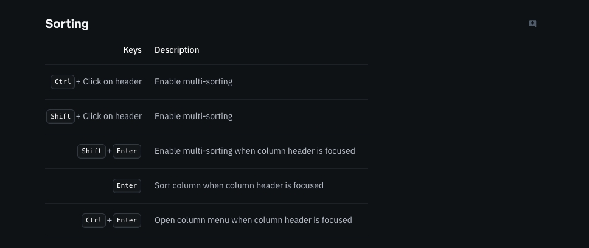Select the Keys column header
Screen dimensions: 589x248
click(x=132, y=50)
